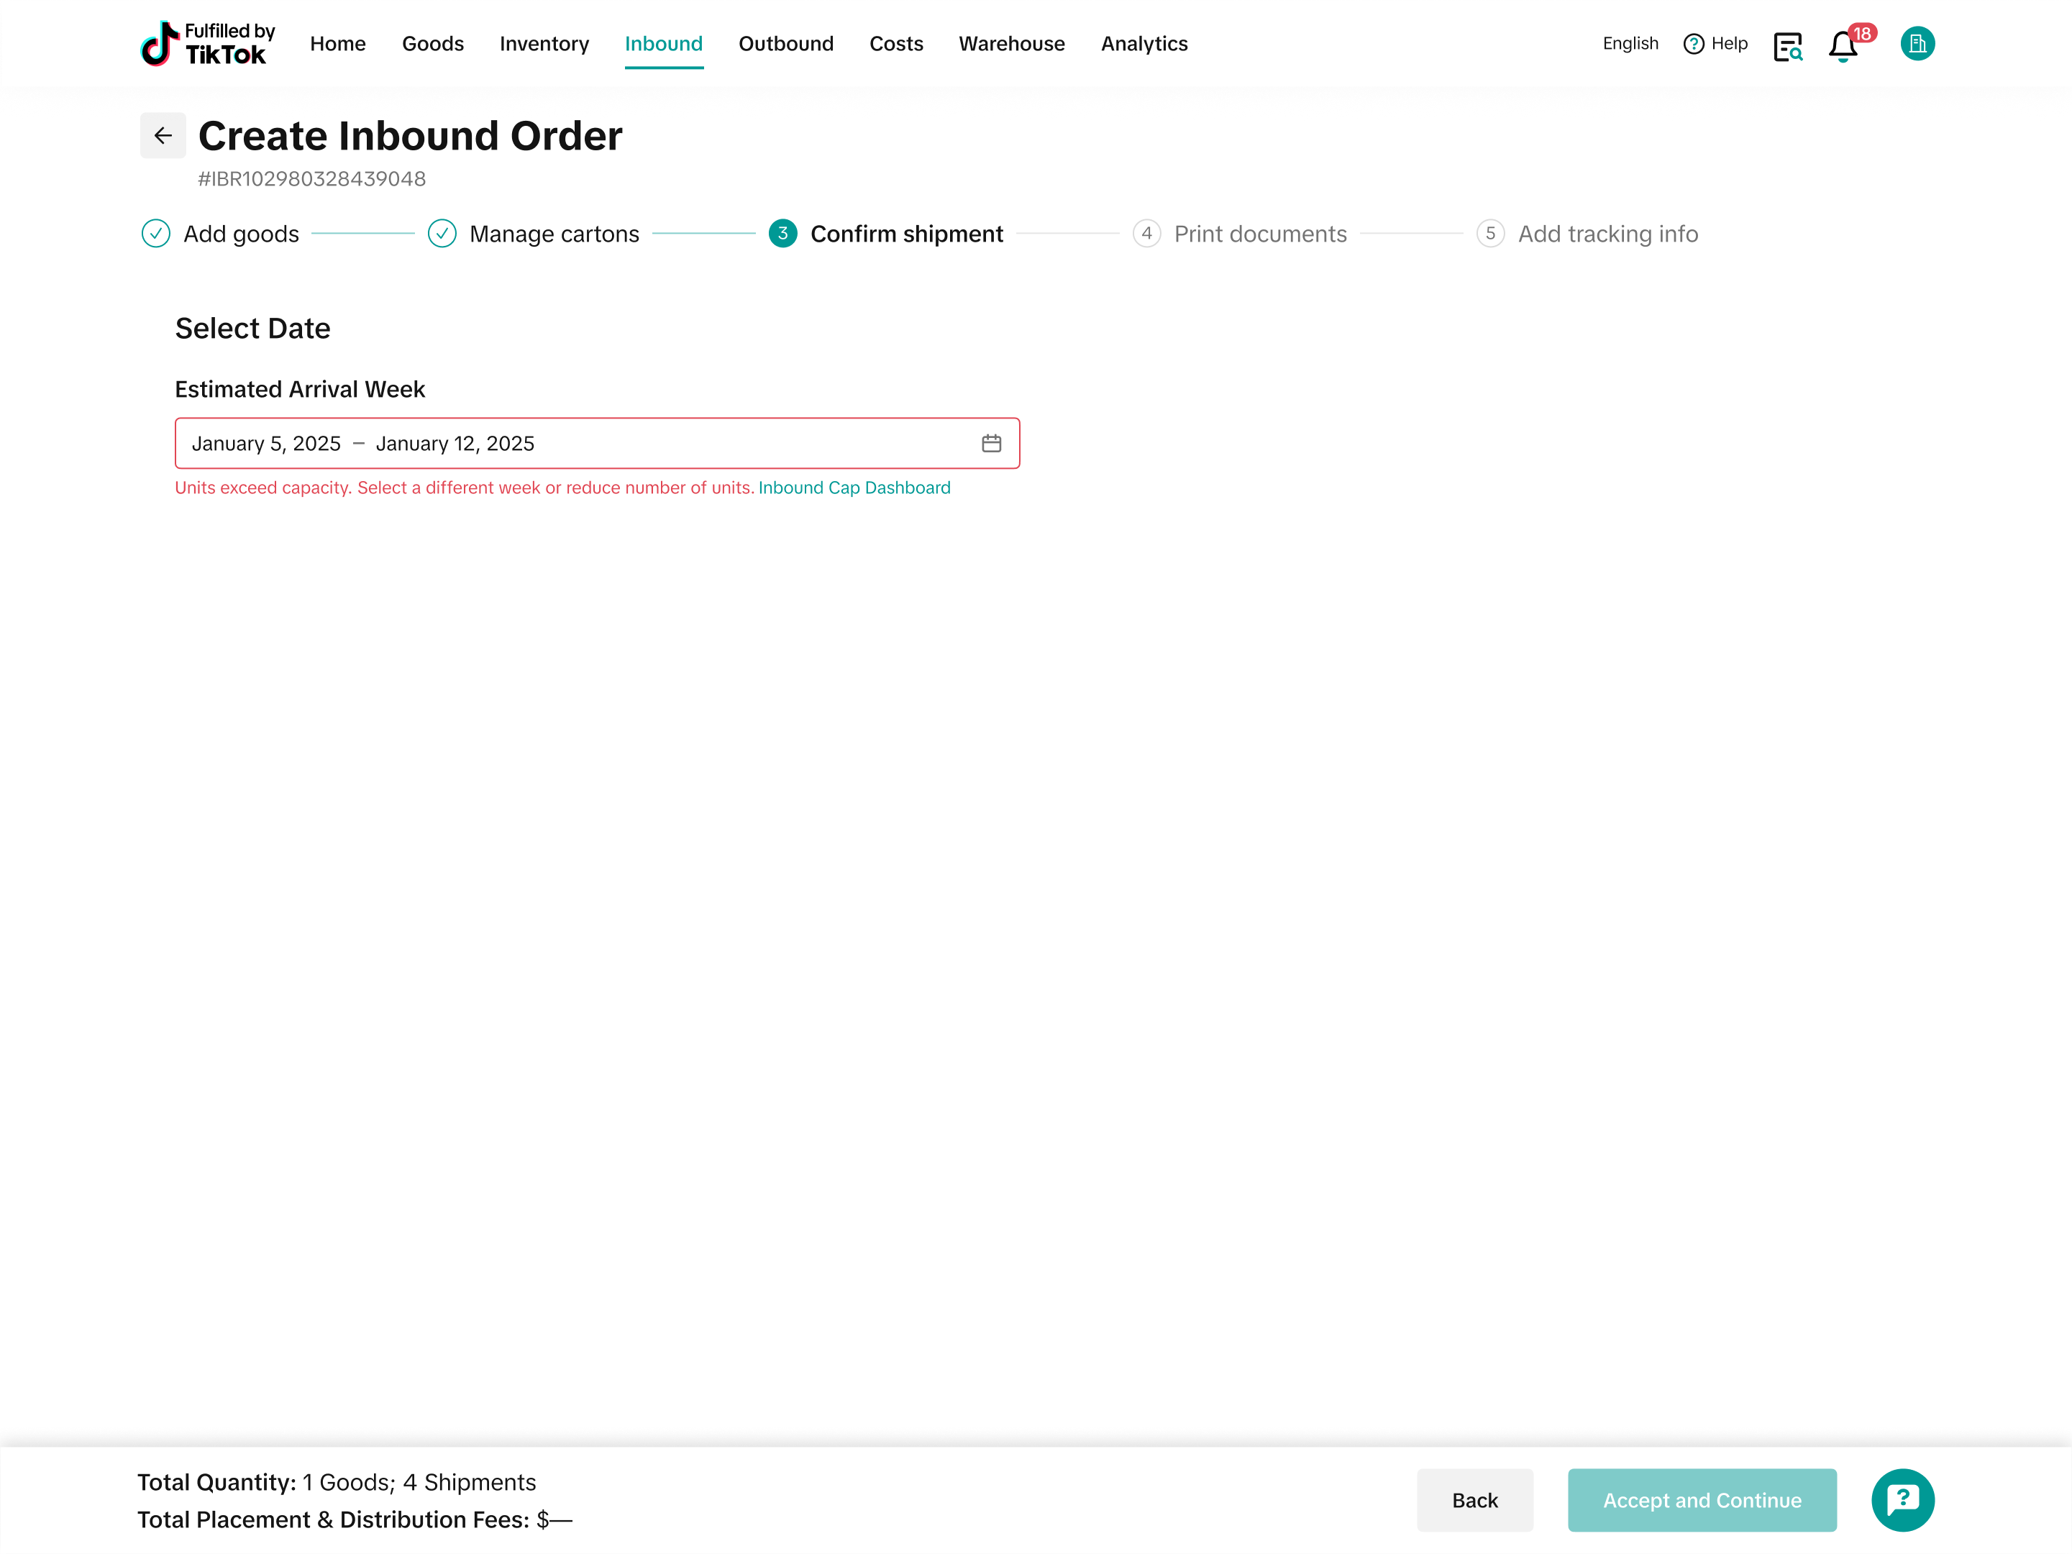Image resolution: width=2072 pixels, height=1554 pixels.
Task: Open the Warehouse menu
Action: tap(1010, 43)
